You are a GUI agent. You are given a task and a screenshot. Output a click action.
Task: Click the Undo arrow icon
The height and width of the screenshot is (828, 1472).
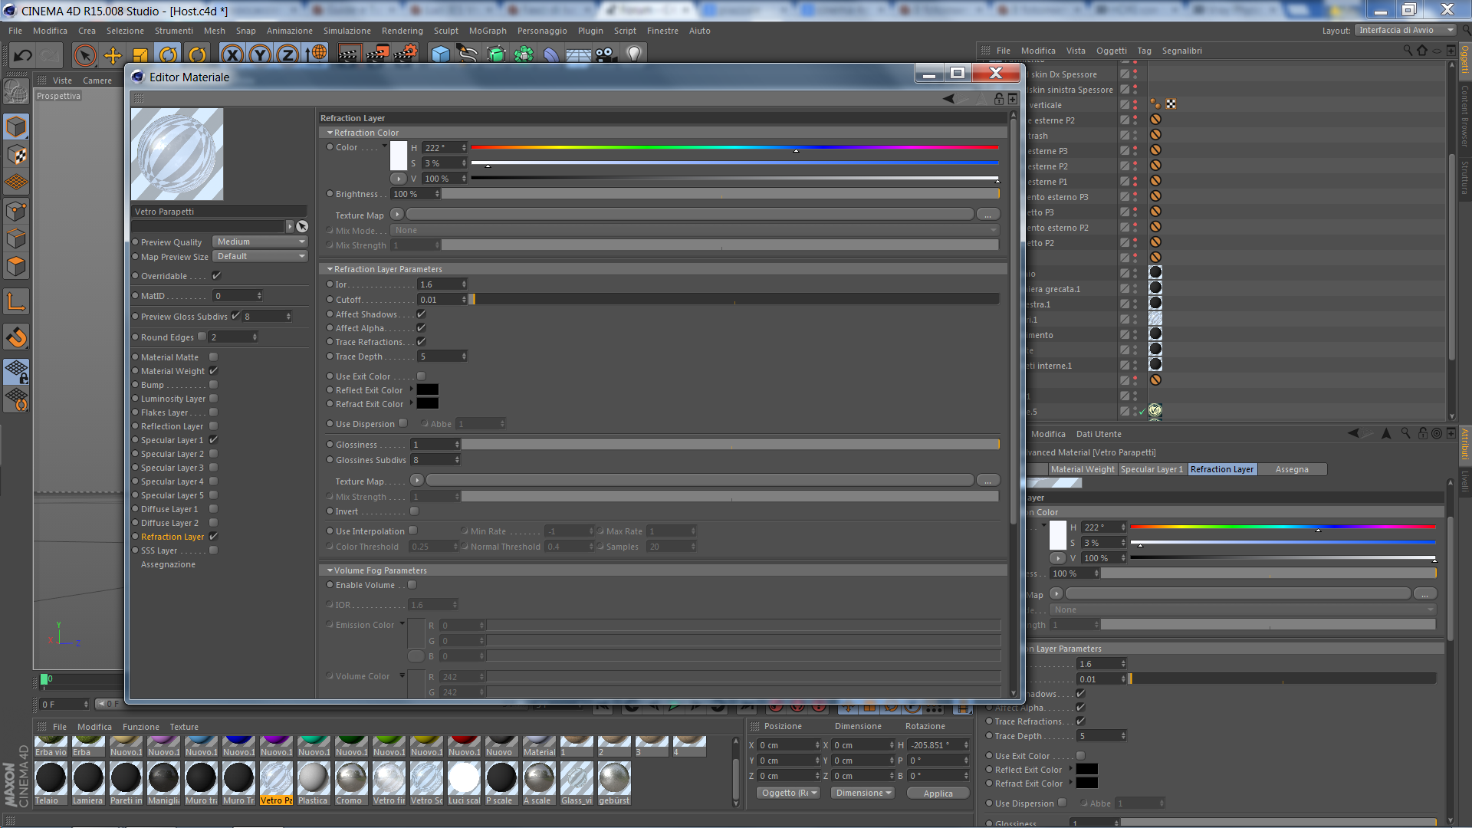[x=23, y=55]
